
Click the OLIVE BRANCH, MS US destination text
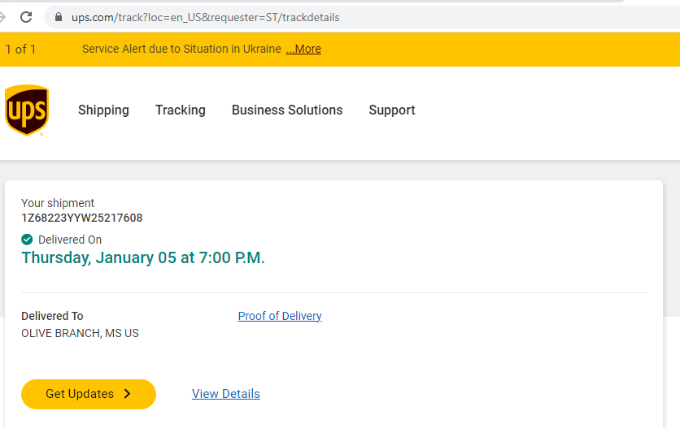coord(80,333)
